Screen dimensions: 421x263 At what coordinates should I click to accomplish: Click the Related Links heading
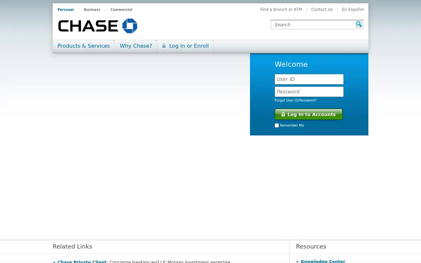(x=72, y=247)
